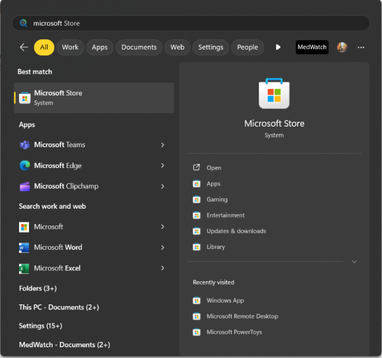The height and width of the screenshot is (358, 382).
Task: Click the back arrow icon
Action: (24, 48)
